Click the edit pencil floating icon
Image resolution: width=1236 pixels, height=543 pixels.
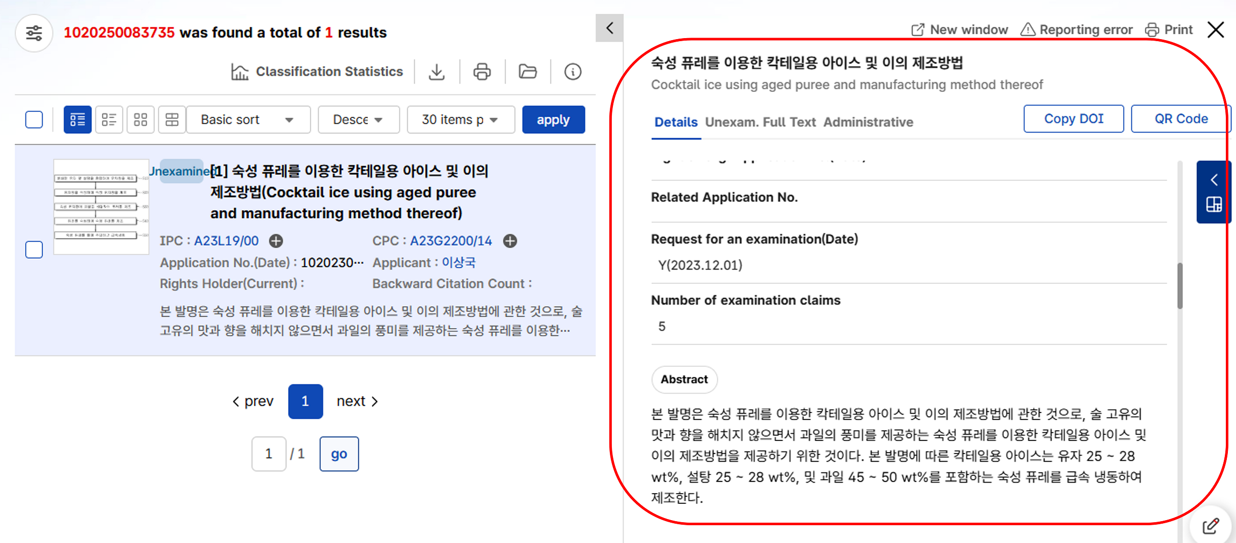[x=1211, y=526]
